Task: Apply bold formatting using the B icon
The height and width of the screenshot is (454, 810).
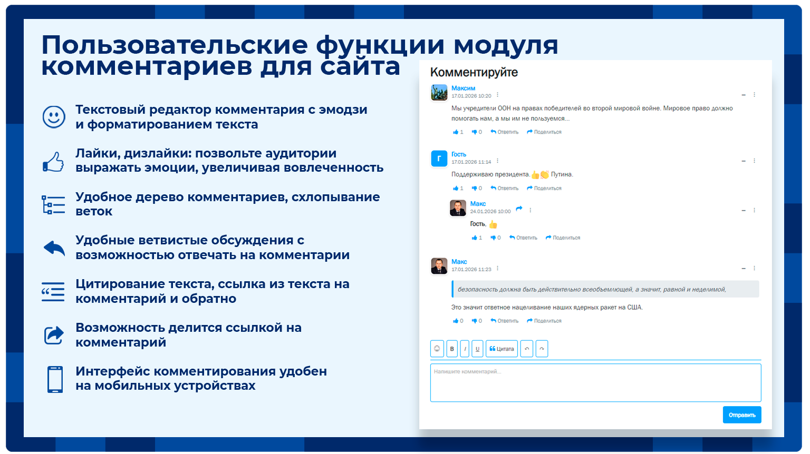Action: coord(452,349)
